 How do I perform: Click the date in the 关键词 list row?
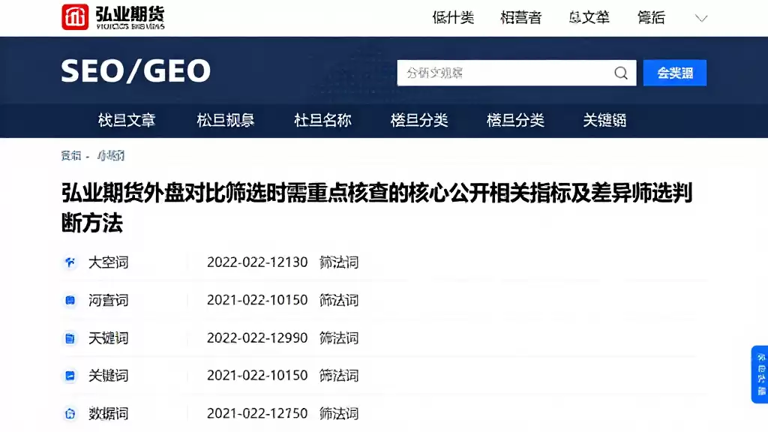[257, 376]
